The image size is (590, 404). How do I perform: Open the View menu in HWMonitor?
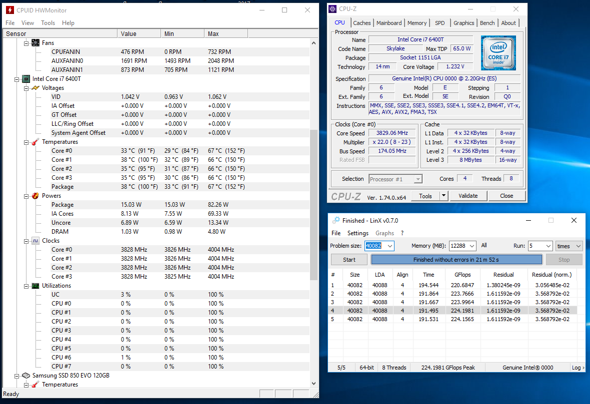pos(27,23)
